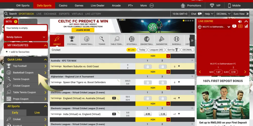This screenshot has height=126, width=253.
Task: Mute the Live Centre sound icon
Action: point(240,21)
